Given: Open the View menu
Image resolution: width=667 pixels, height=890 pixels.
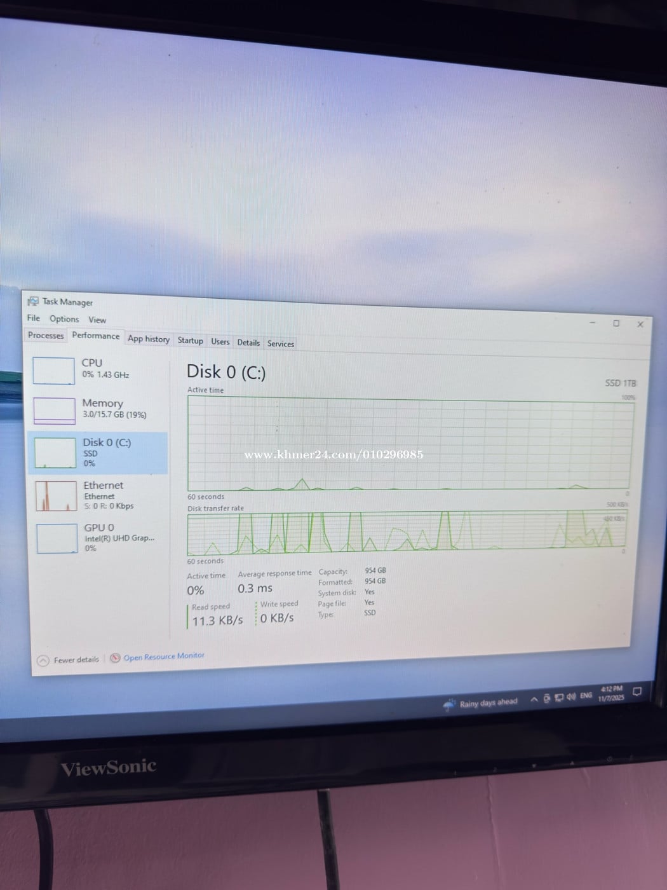Looking at the screenshot, I should click(97, 320).
